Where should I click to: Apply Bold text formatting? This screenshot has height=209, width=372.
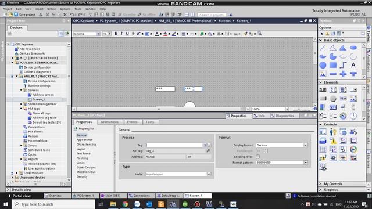[116, 34]
